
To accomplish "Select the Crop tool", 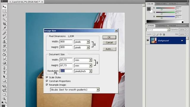I will [4, 24].
